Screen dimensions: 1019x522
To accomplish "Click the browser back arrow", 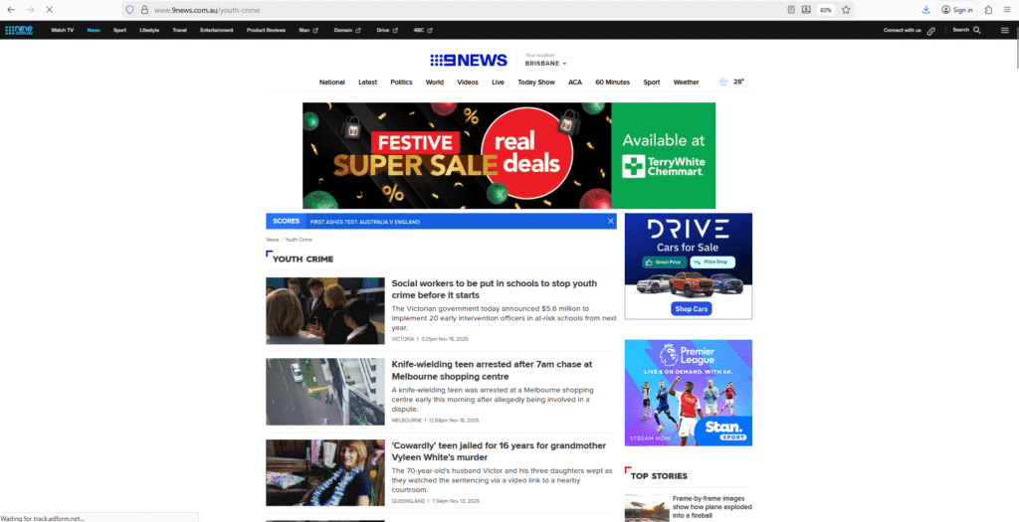I will coord(11,10).
